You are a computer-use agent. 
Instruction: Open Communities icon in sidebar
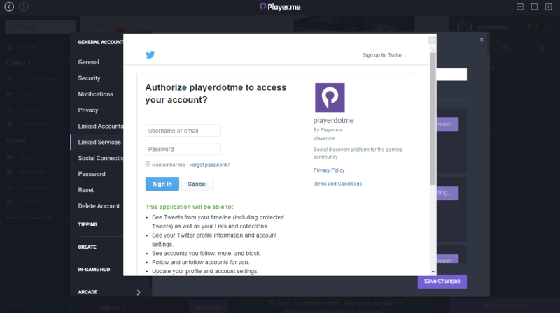10,79
